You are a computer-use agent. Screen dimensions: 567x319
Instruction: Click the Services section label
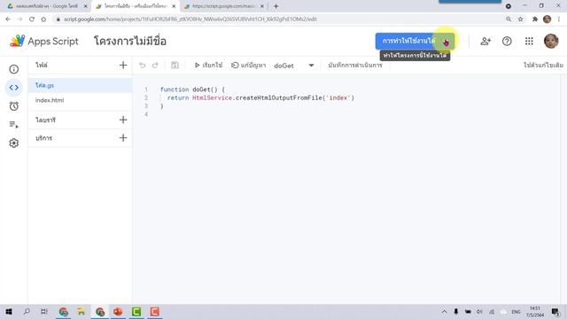click(x=43, y=138)
